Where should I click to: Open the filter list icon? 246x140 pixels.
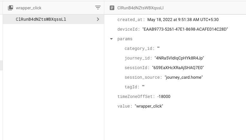98,8
